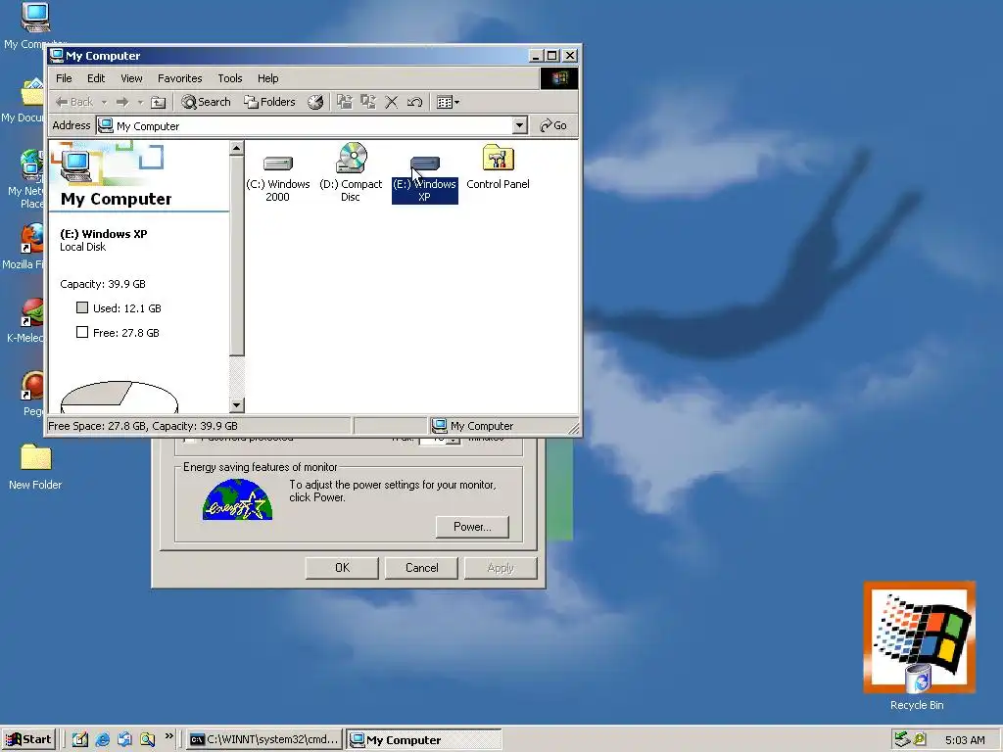
Task: Open the File menu
Action: (x=64, y=78)
